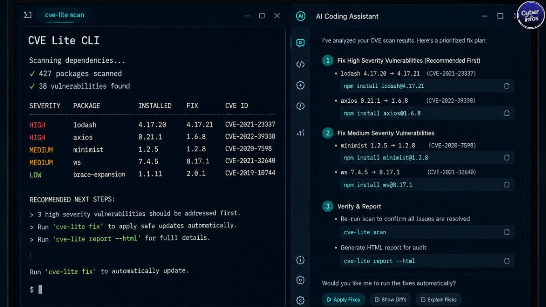Screen dimensions: 546x307
Task: Focus the terminal prompt cursor after $
Action: (x=40, y=289)
